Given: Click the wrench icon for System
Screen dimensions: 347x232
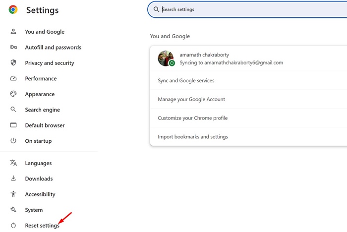Looking at the screenshot, I should coord(13,209).
